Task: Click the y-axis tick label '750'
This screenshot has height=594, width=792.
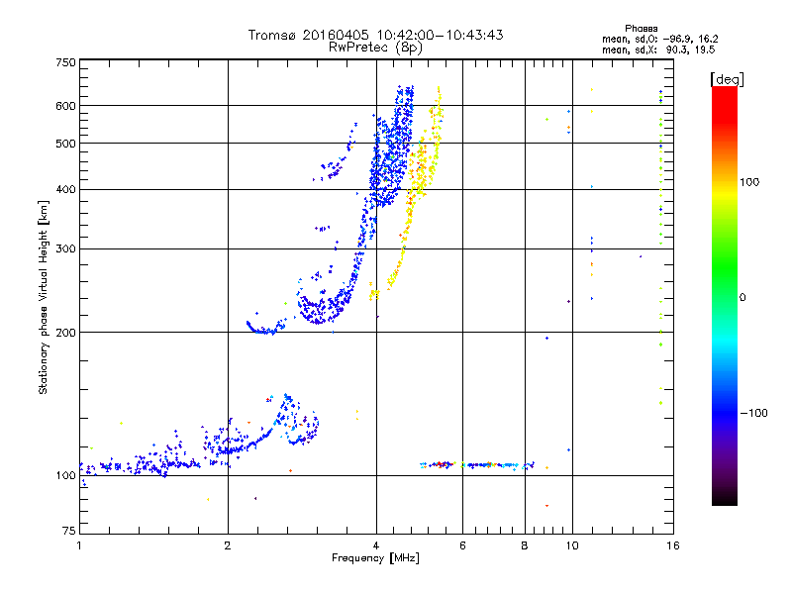Action: coord(65,62)
